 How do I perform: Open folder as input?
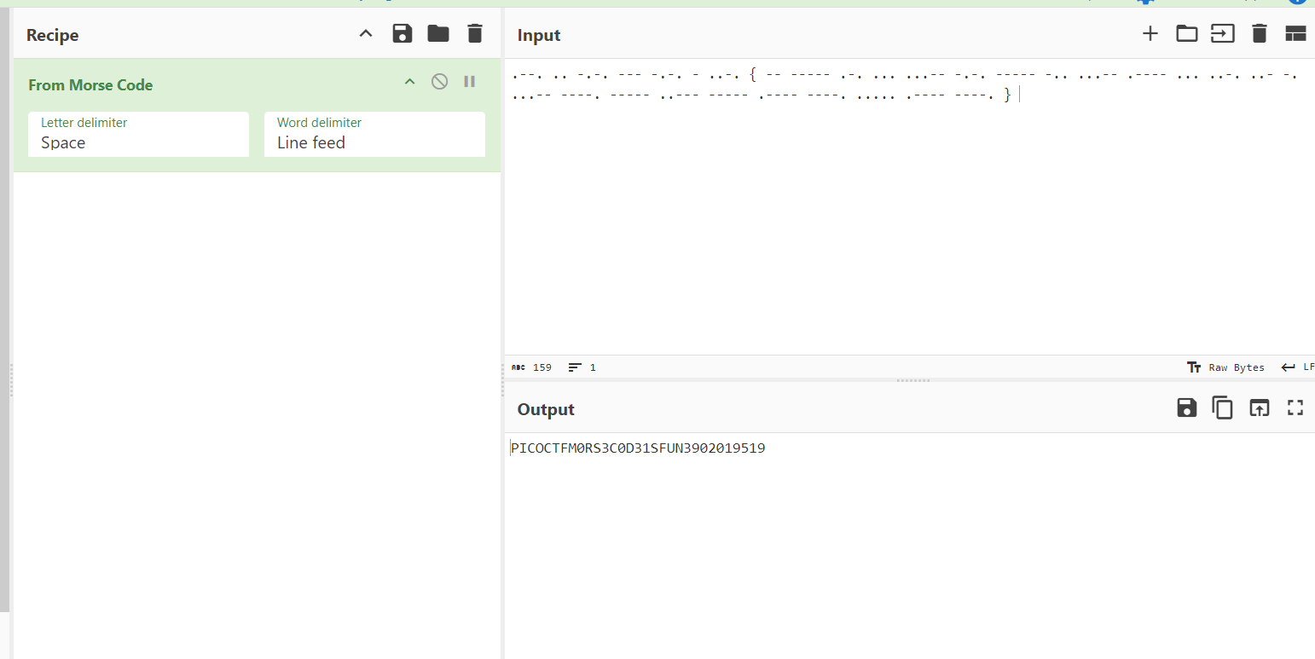pos(1186,34)
